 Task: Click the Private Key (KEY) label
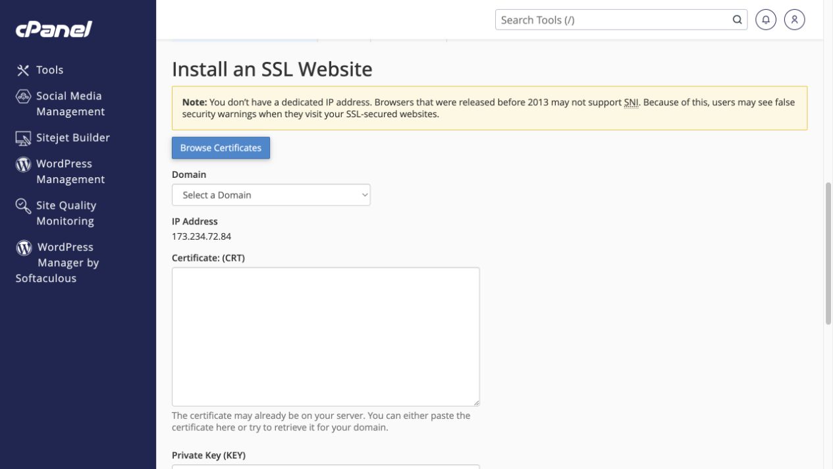(208, 455)
